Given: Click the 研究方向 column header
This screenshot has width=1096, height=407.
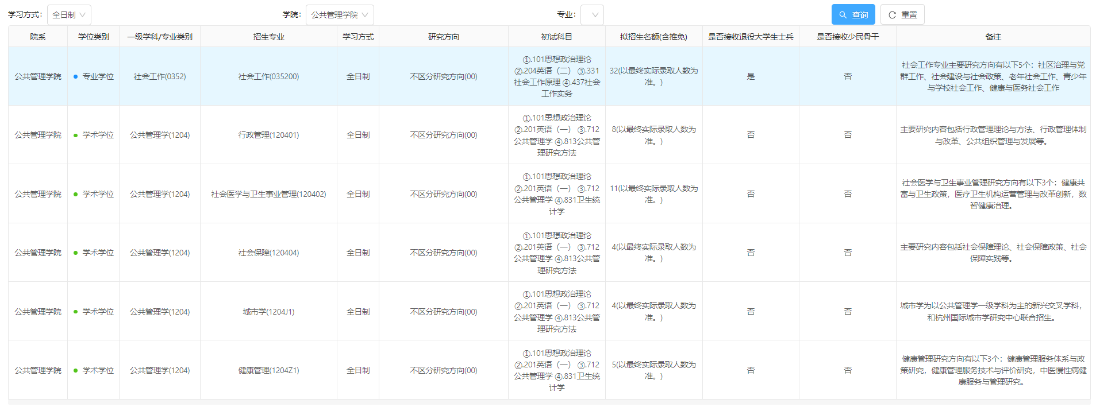Looking at the screenshot, I should pos(444,37).
